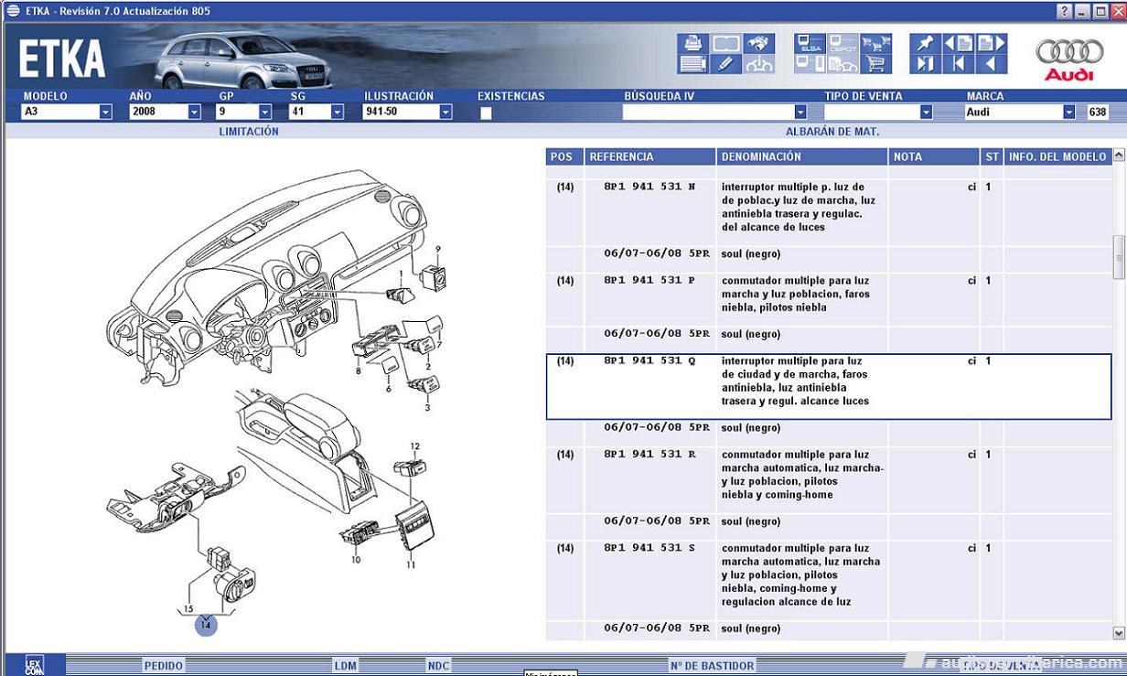Click the Denominación column header
This screenshot has width=1127, height=676.
tap(802, 157)
